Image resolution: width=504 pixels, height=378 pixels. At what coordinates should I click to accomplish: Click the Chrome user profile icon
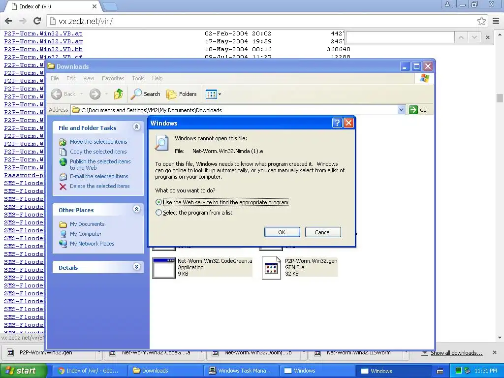coord(447,4)
